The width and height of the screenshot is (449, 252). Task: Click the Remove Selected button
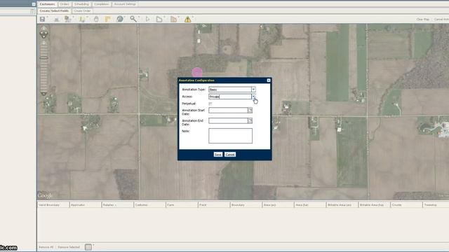coord(69,247)
